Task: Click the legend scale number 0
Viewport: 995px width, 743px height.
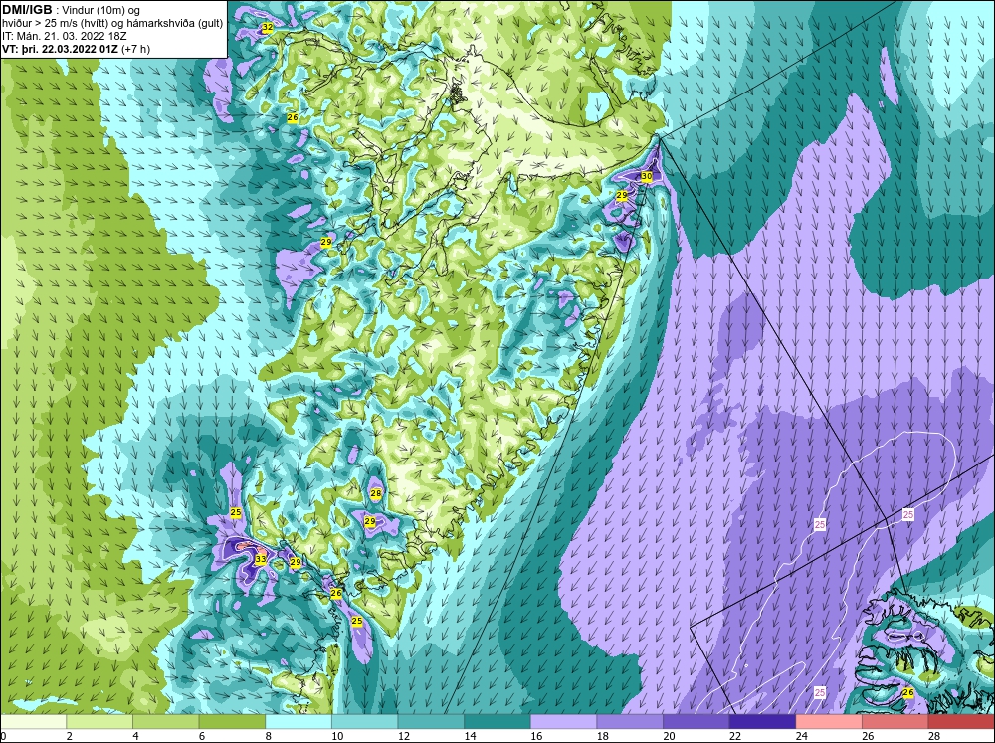Action: point(3,736)
